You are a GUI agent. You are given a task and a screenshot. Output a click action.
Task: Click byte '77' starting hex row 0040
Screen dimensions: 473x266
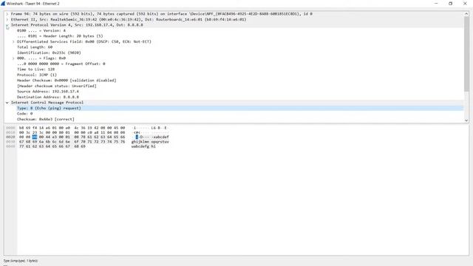point(21,146)
